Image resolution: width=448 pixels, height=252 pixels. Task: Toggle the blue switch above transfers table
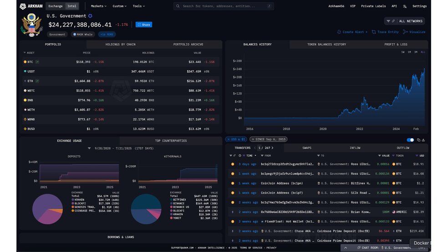point(410,140)
